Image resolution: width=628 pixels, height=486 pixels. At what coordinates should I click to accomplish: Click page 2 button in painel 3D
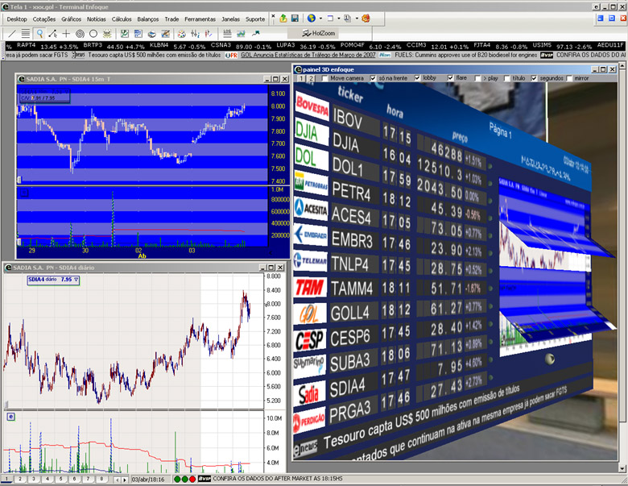coord(310,78)
